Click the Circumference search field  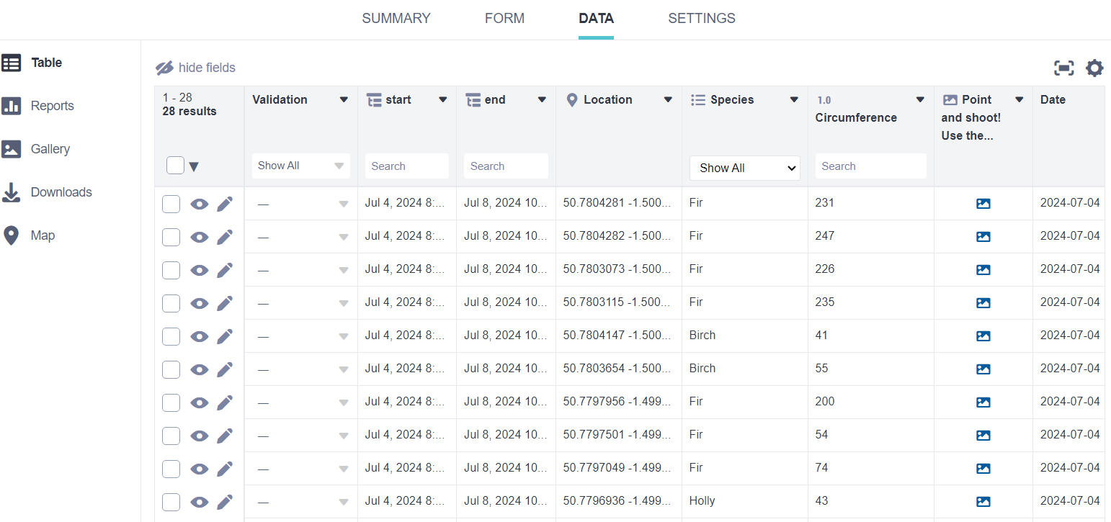(x=870, y=166)
